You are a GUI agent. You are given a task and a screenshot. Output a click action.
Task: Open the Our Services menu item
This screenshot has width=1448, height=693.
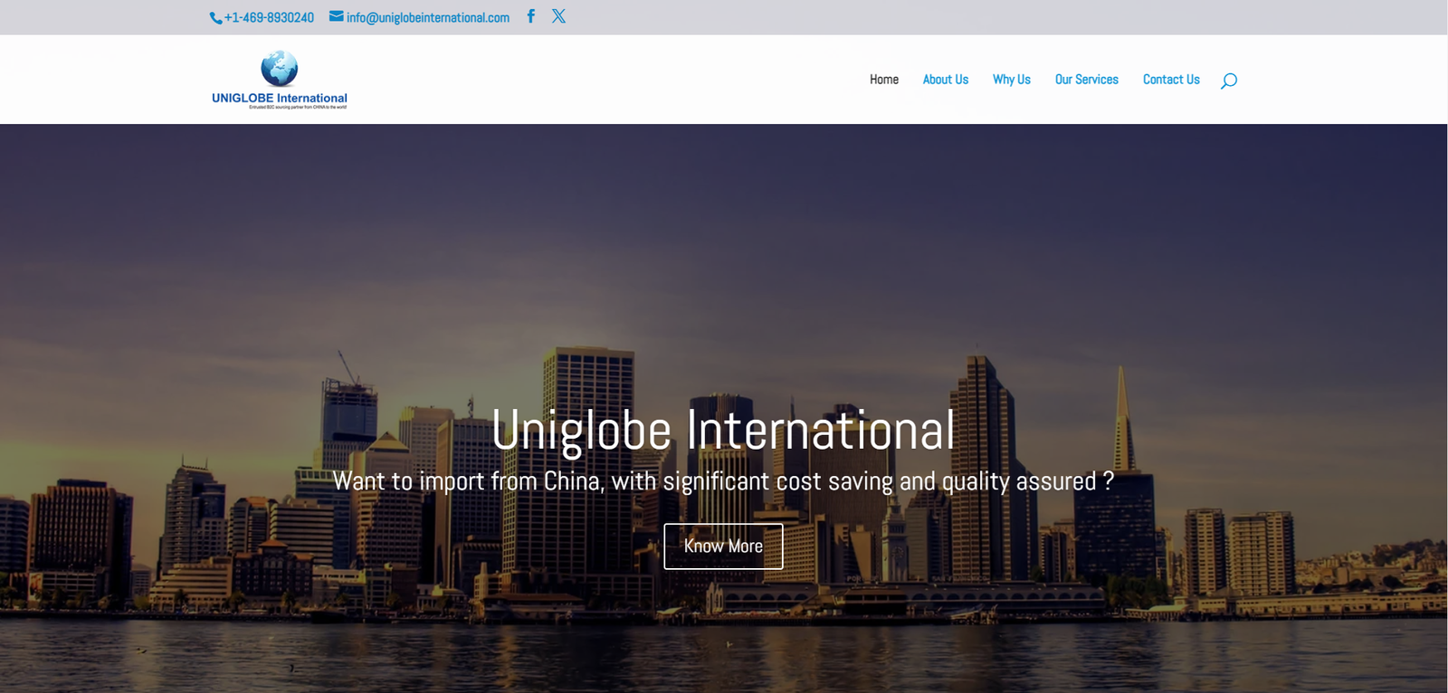1087,80
